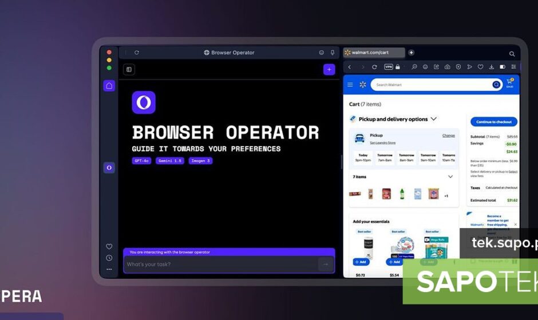Screen dimensions: 538x320
Task: Submit the task with the arrow send button
Action: coord(326,264)
